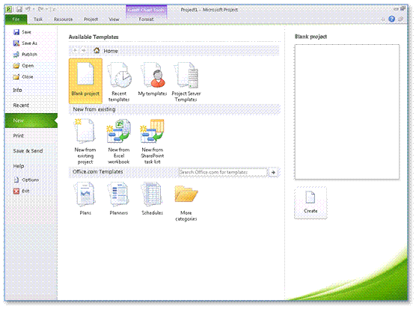Select the New section
The width and height of the screenshot is (416, 309).
pos(31,120)
